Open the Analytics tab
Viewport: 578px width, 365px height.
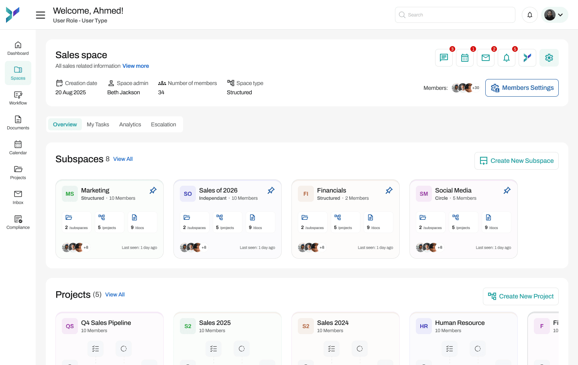click(130, 124)
